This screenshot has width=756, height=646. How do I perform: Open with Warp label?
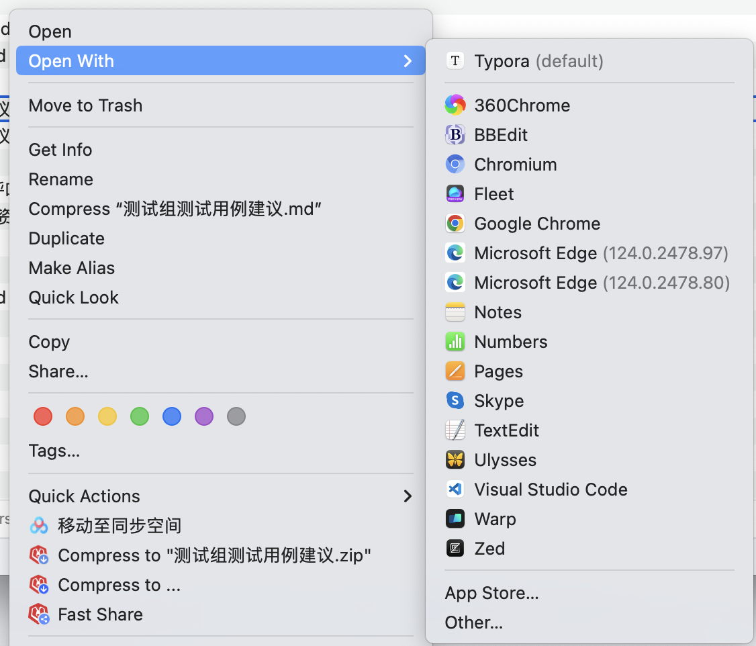(495, 518)
